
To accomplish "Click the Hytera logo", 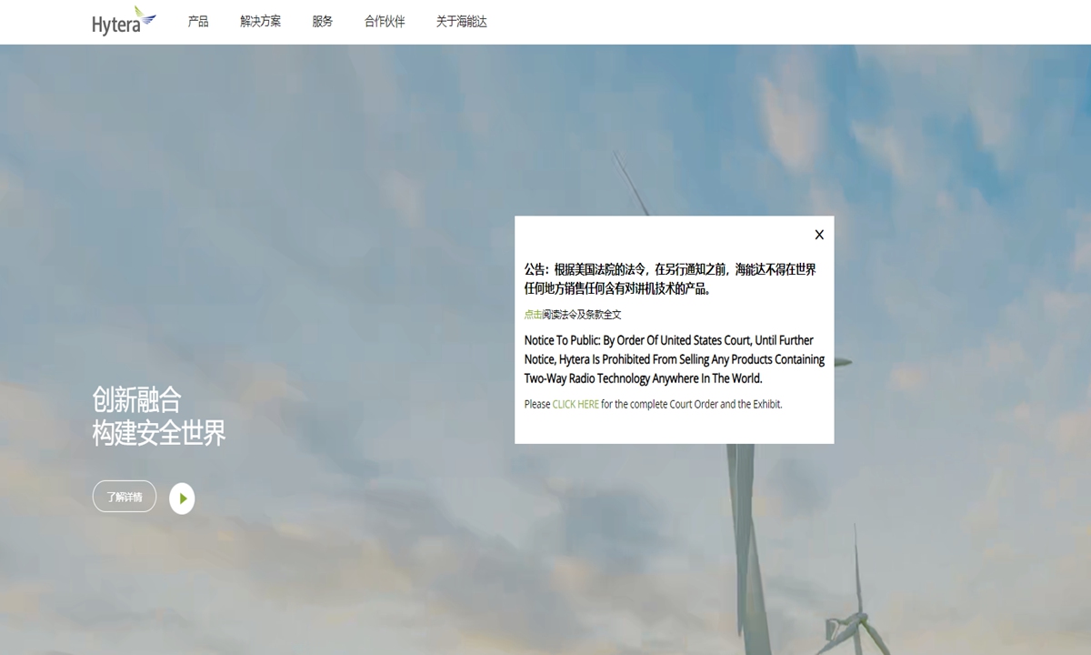I will 124,21.
